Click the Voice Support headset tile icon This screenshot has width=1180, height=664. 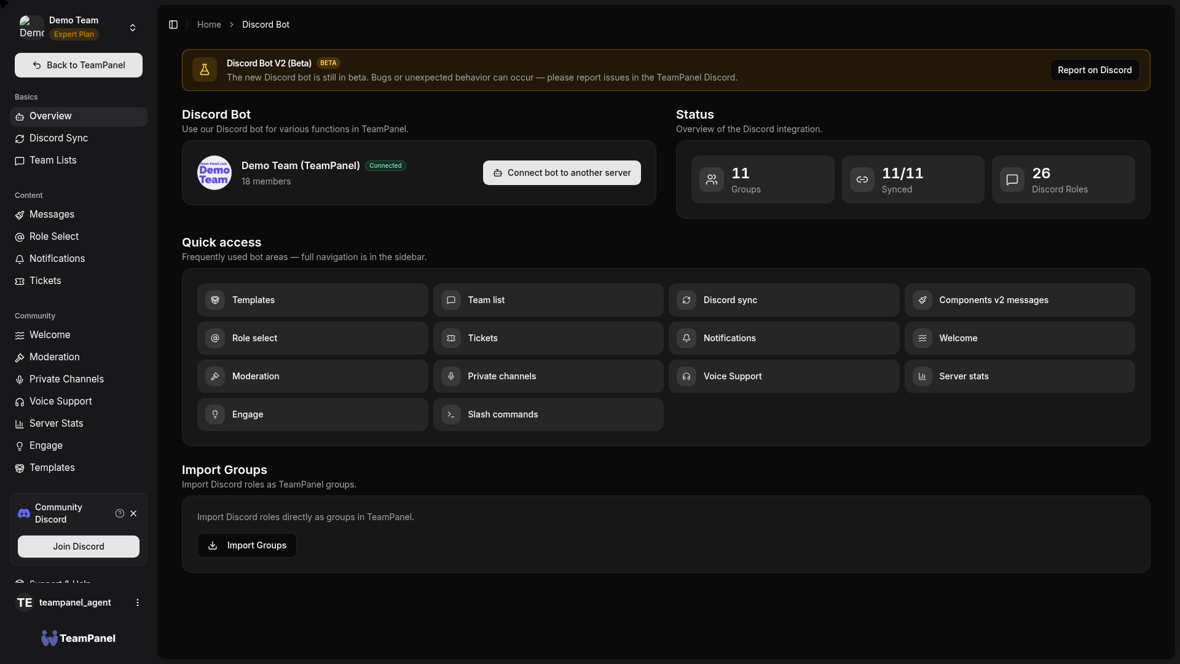click(686, 376)
